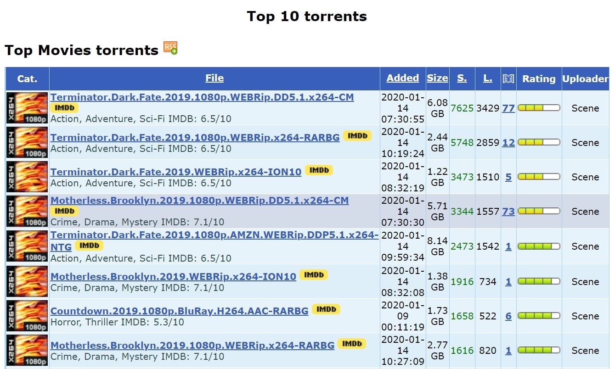Image resolution: width=615 pixels, height=369 pixels.
Task: Click category icon of Terminator x264-ION10 row
Action: (x=27, y=177)
